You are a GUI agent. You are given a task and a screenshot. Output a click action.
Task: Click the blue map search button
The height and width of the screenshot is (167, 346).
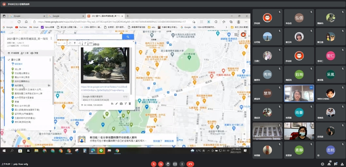click(128, 37)
